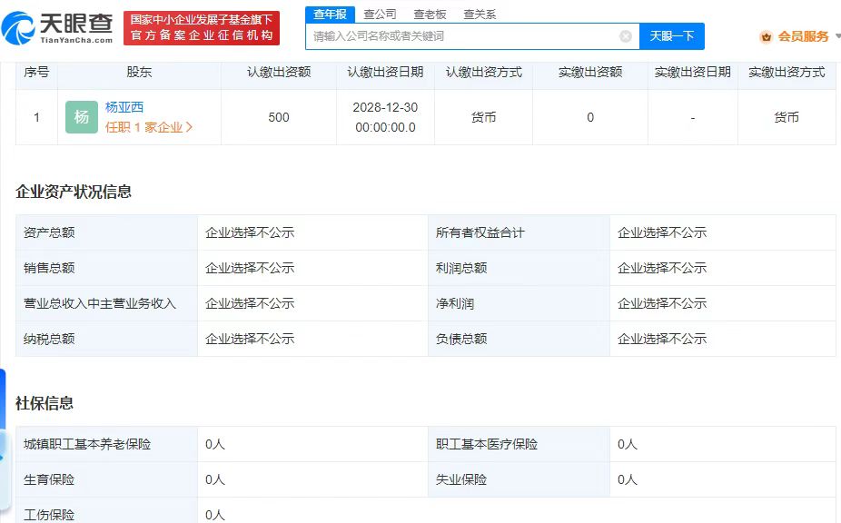Click the green 杨 avatar icon
This screenshot has height=523, width=841.
pyautogui.click(x=82, y=117)
